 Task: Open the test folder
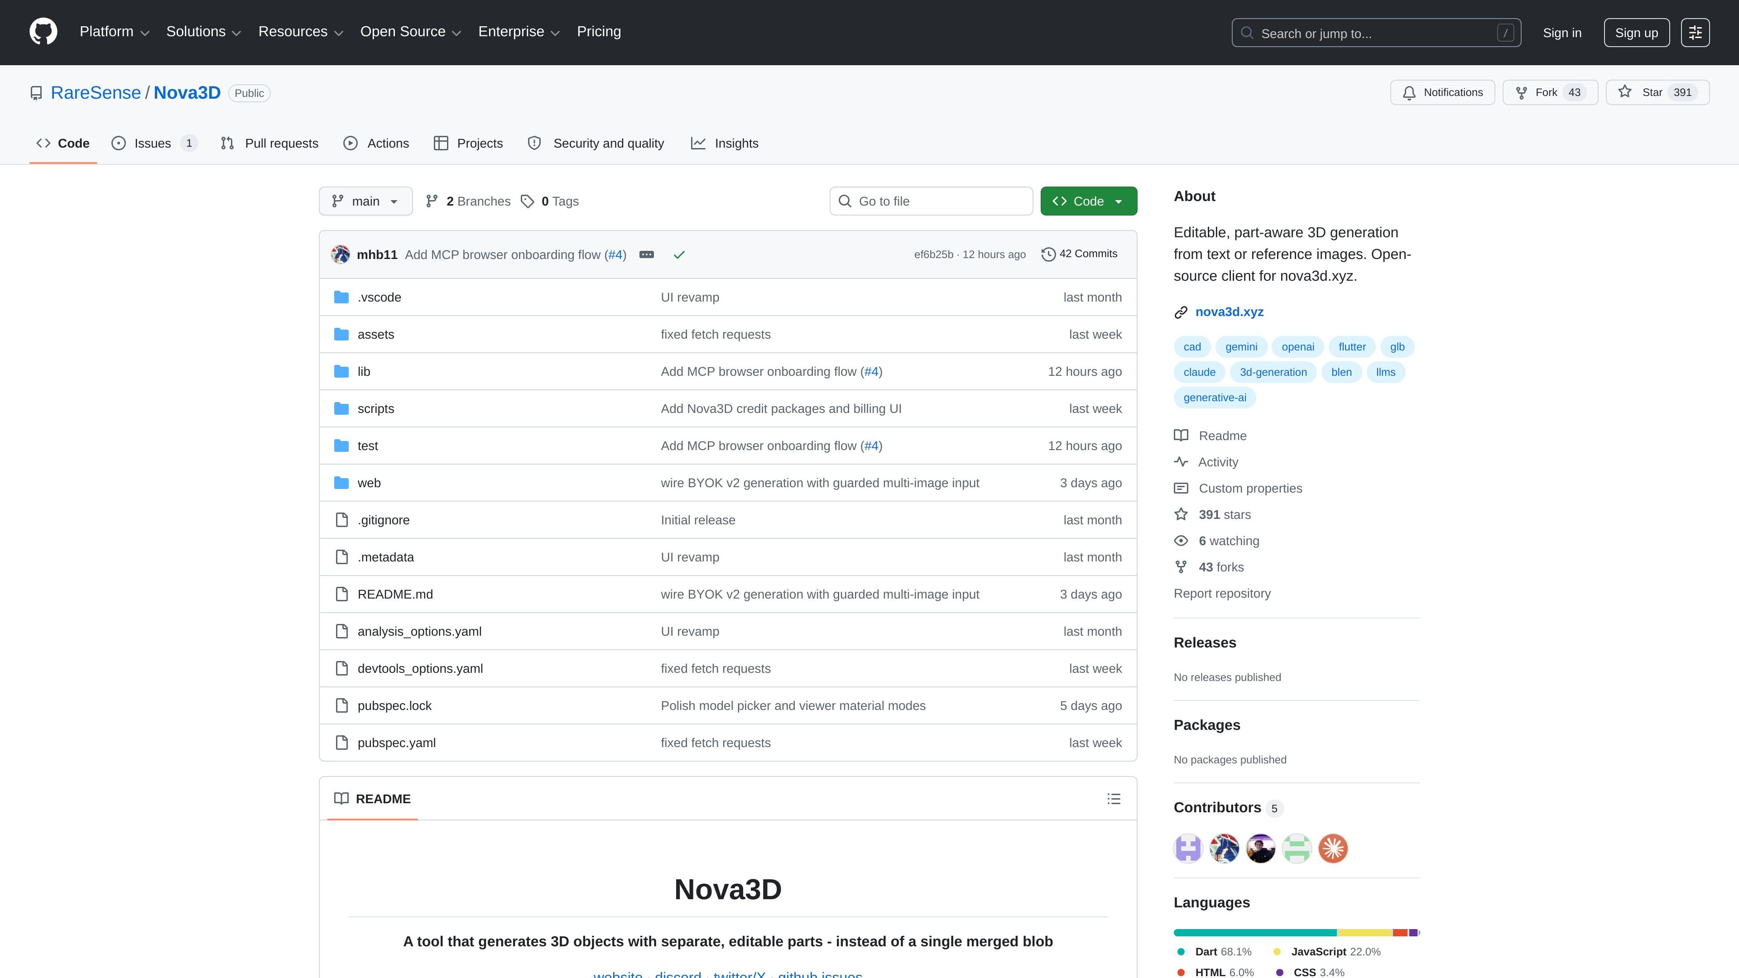click(368, 446)
